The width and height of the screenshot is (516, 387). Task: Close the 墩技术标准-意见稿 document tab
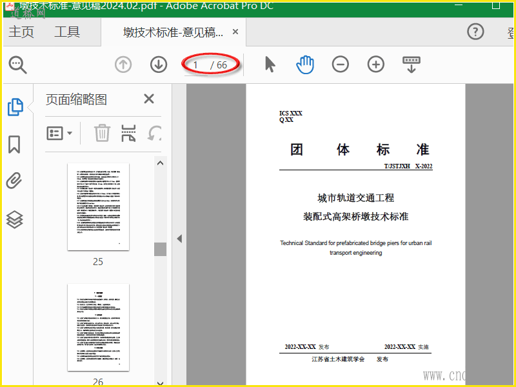[235, 32]
